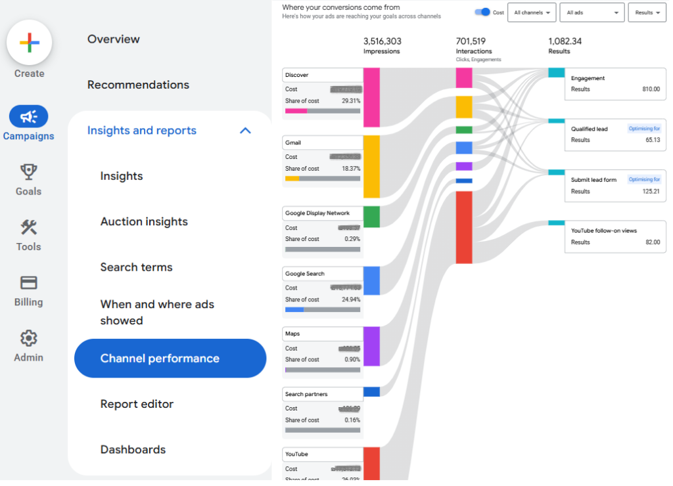Open the Search terms report
The width and height of the screenshot is (673, 486).
136,267
